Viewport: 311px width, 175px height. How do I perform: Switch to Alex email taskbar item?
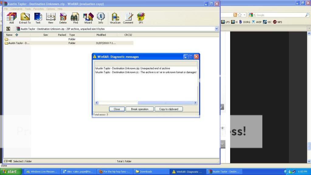(x=78, y=172)
